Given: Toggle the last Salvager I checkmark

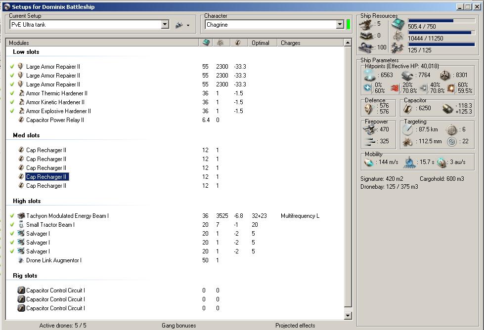Looking at the screenshot, I should point(12,251).
